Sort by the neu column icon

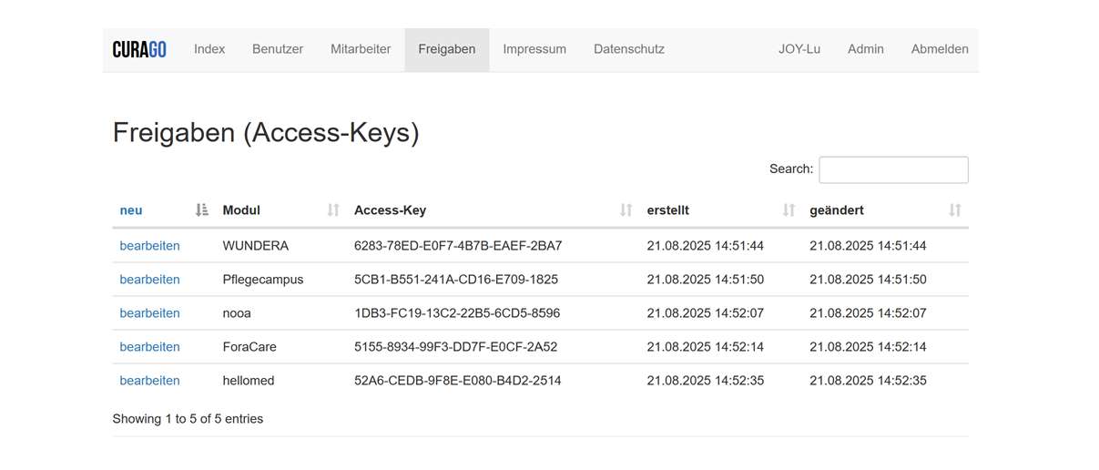click(202, 210)
